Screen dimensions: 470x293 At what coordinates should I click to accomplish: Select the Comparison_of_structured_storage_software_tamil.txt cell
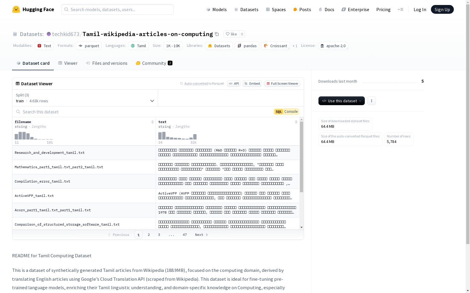84,224
